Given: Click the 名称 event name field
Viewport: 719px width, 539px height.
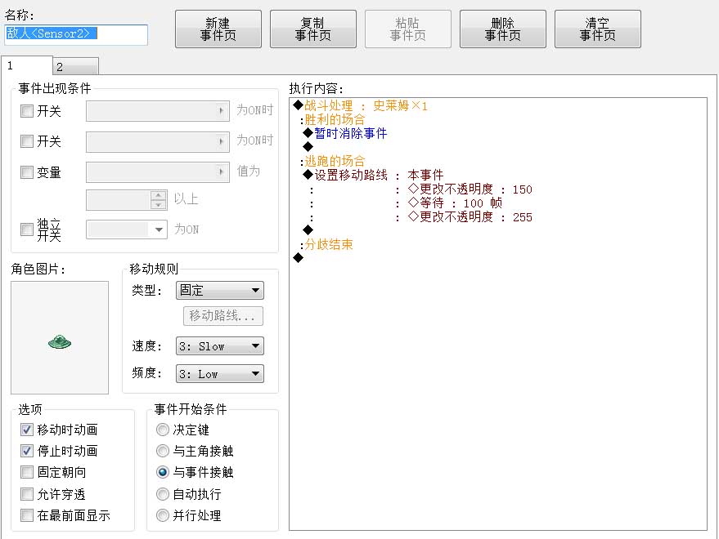Looking at the screenshot, I should (76, 34).
